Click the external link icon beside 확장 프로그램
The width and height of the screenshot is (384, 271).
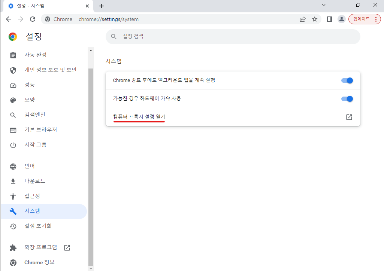click(x=67, y=248)
